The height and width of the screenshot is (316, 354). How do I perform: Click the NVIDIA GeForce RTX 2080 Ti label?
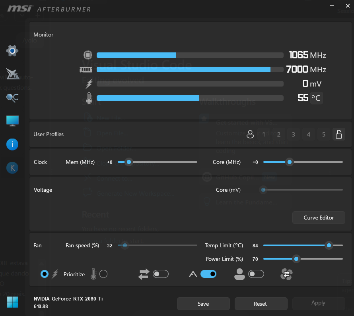pos(68,299)
